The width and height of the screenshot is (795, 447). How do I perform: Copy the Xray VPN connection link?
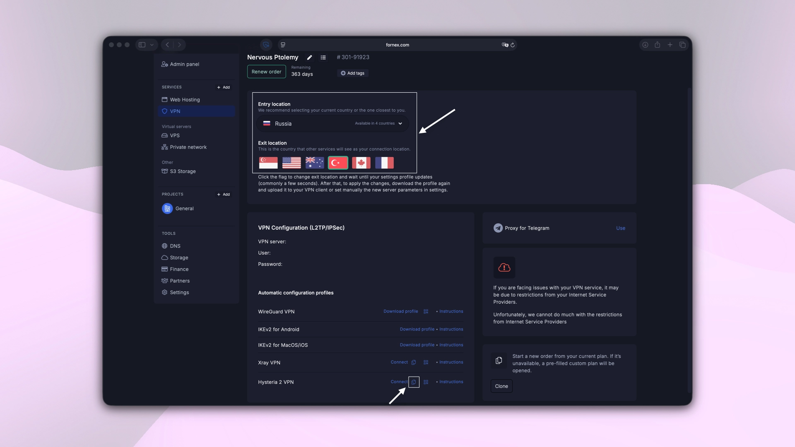(414, 362)
